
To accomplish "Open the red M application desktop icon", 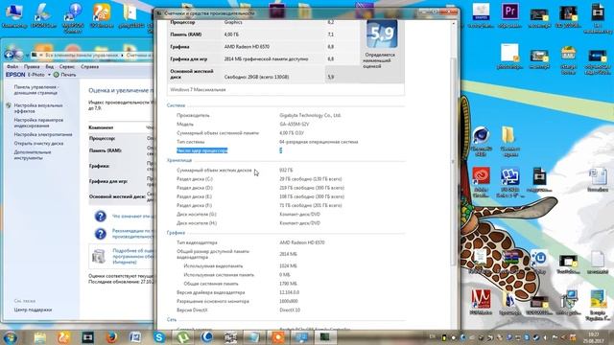I will click(481, 302).
